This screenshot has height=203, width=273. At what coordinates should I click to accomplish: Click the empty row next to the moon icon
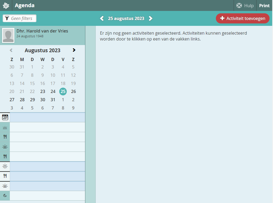(x=47, y=196)
